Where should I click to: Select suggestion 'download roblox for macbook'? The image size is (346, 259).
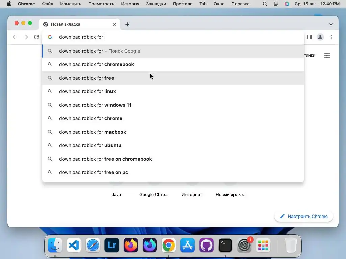[173, 132]
